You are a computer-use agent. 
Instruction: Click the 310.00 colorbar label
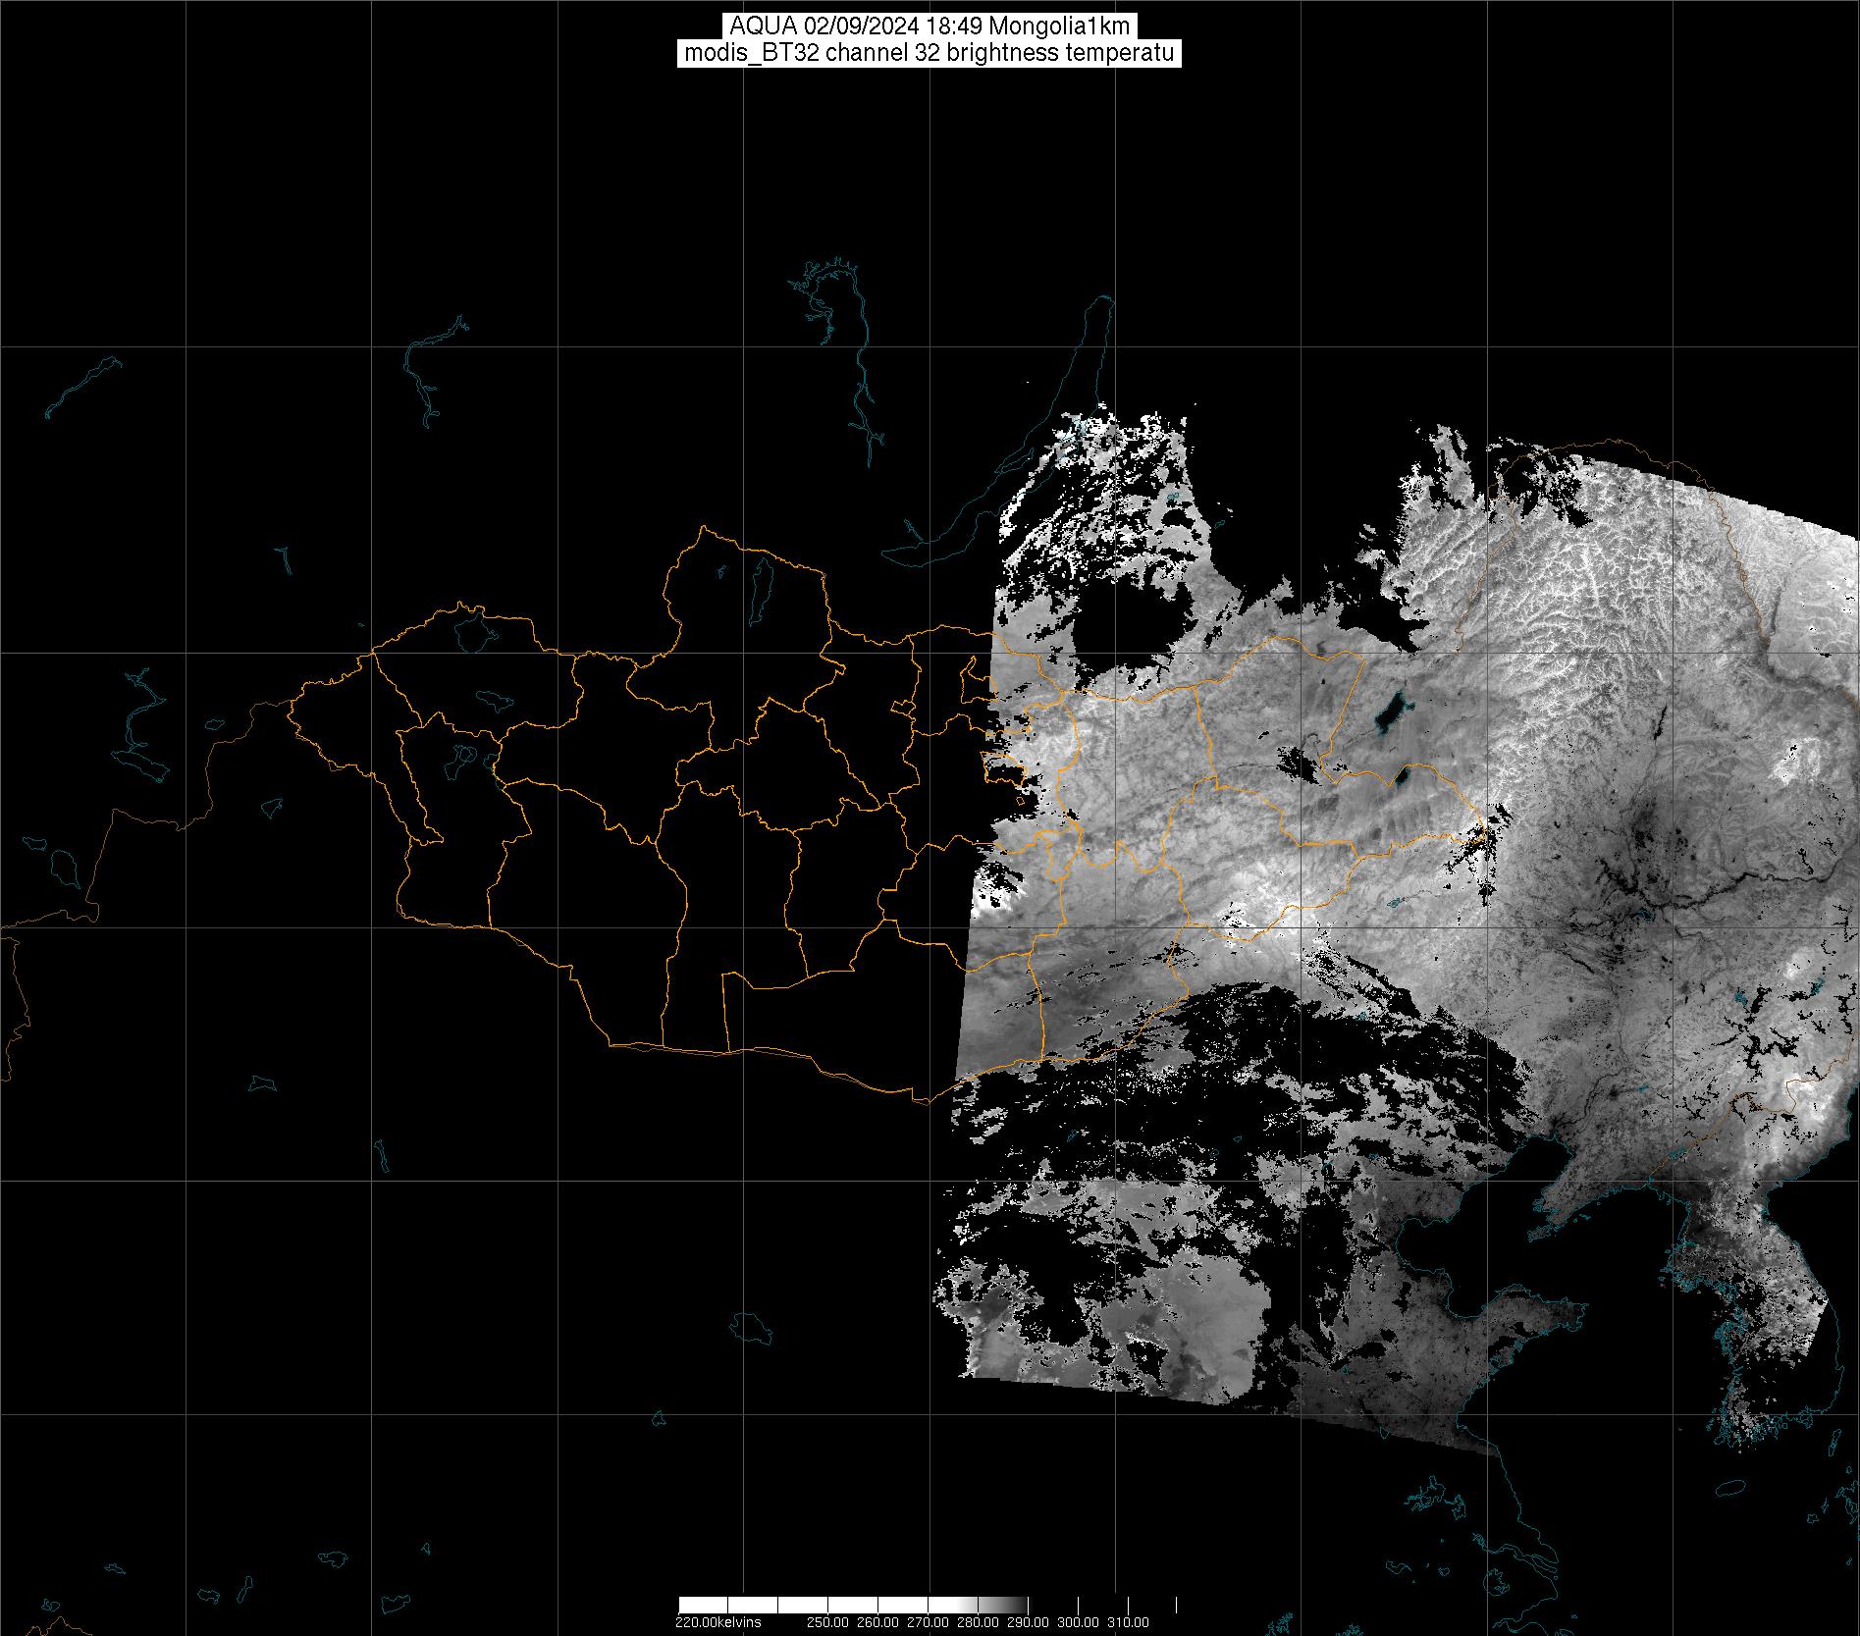tap(1128, 1621)
